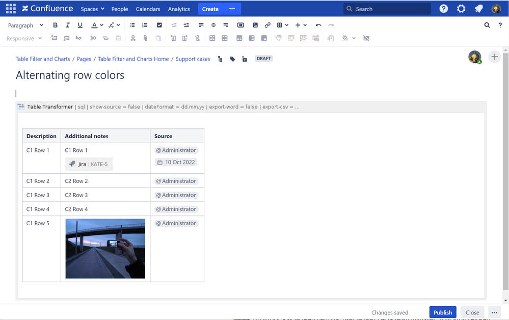Open the insert table dropdown
This screenshot has height=320, width=509.
pos(282,25)
